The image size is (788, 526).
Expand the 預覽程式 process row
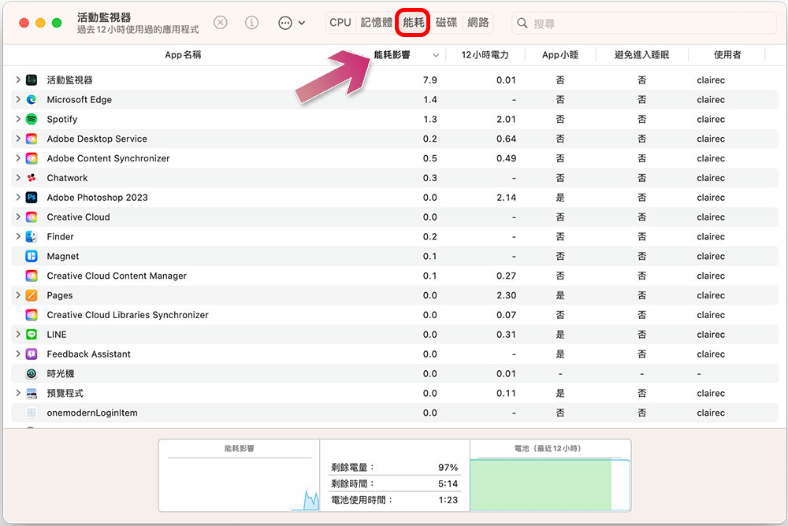pyautogui.click(x=17, y=393)
